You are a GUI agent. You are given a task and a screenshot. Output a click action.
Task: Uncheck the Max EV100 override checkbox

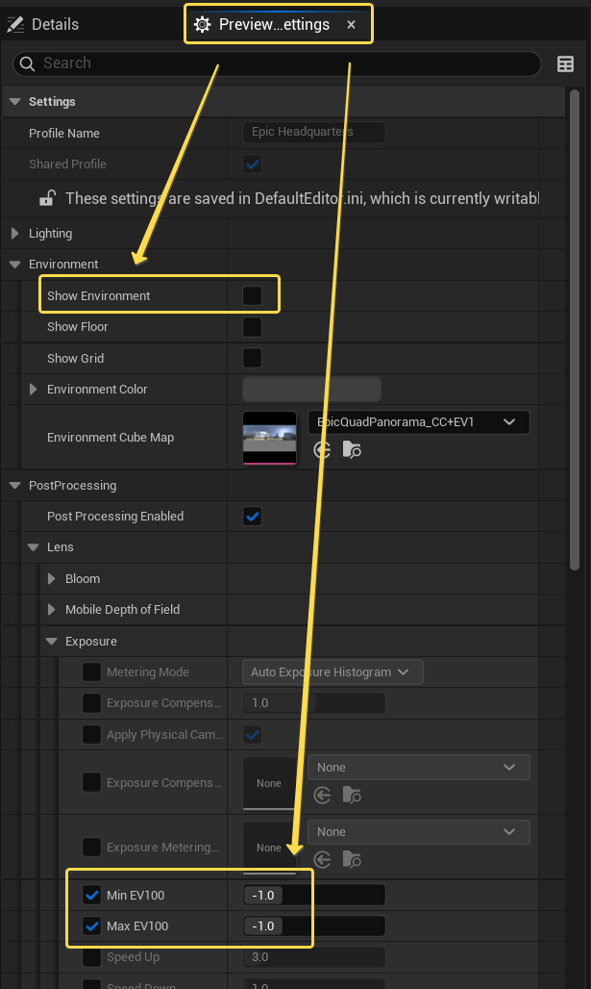point(91,926)
